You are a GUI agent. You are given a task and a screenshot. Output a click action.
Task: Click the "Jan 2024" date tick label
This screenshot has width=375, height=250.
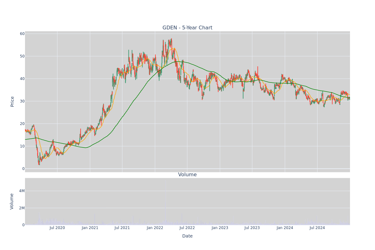point(285,228)
